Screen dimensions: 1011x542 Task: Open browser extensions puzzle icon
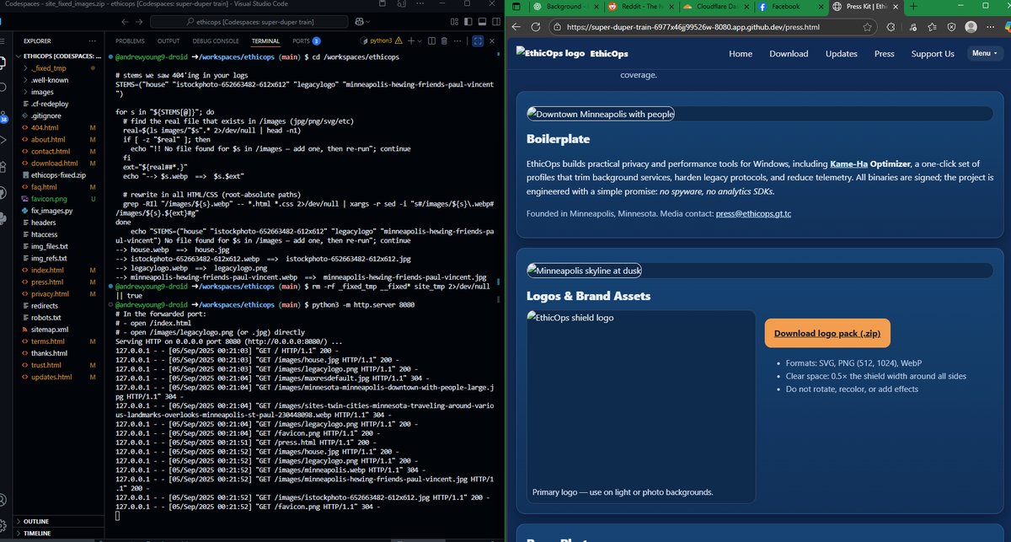point(892,27)
